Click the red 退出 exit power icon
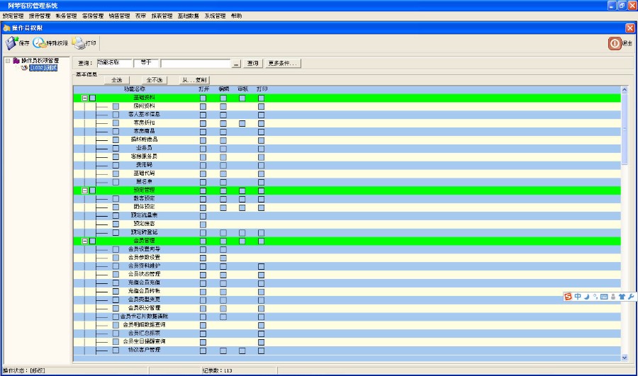Screen dimensions: 638x376 [615, 43]
